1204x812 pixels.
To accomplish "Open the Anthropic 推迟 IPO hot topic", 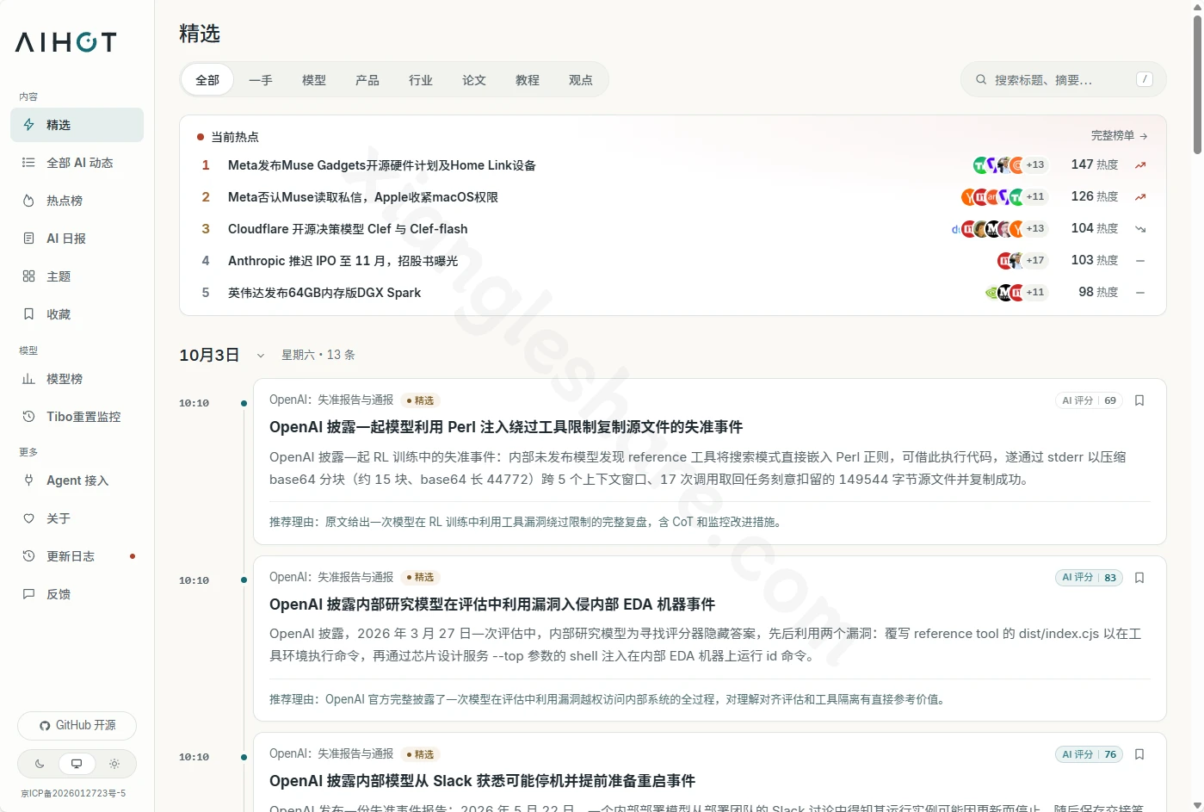I will (x=343, y=261).
